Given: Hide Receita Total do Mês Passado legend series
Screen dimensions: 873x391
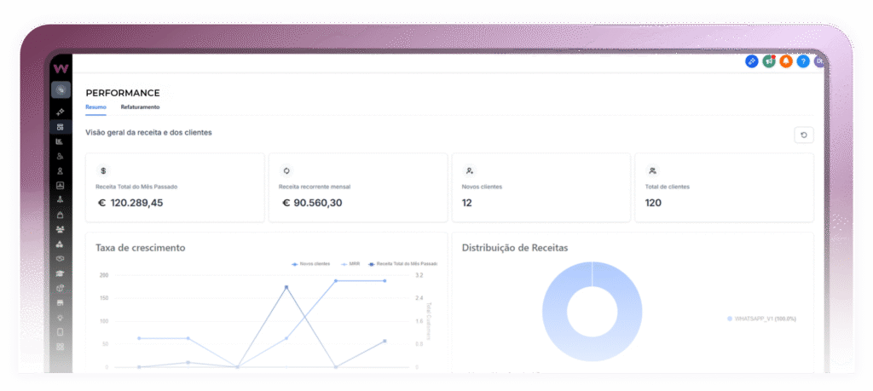Looking at the screenshot, I should pos(401,264).
